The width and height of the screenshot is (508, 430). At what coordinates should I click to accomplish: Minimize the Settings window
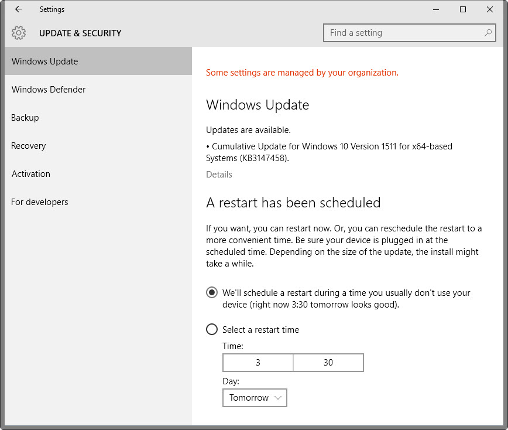coord(436,9)
